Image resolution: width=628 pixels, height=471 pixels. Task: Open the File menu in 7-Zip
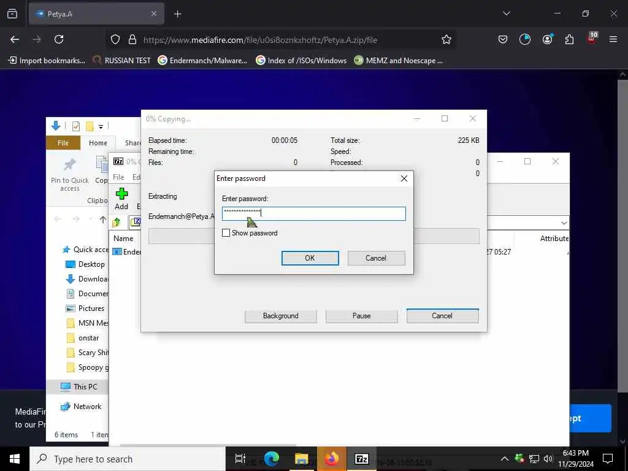(x=118, y=177)
